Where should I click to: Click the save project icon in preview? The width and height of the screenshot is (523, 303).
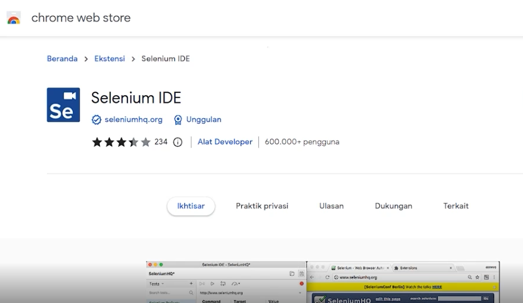pos(301,274)
